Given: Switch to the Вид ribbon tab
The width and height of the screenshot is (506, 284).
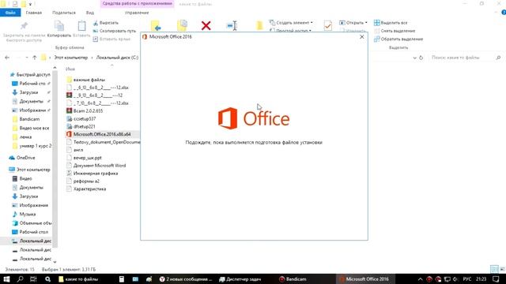Looking at the screenshot, I should [x=90, y=13].
